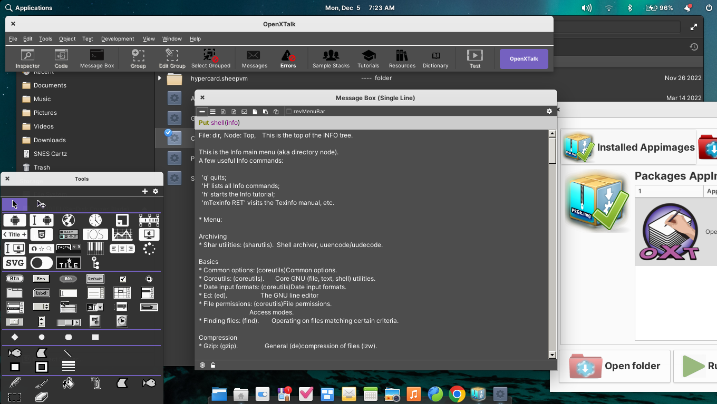
Task: Click the purple OpenXTalk button
Action: pyautogui.click(x=524, y=59)
